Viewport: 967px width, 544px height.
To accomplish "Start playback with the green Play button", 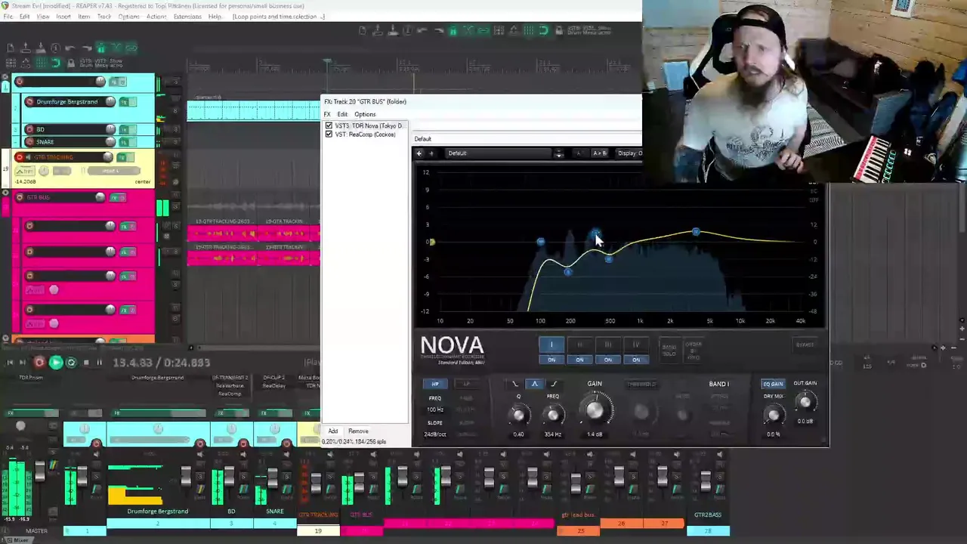I will coord(56,363).
